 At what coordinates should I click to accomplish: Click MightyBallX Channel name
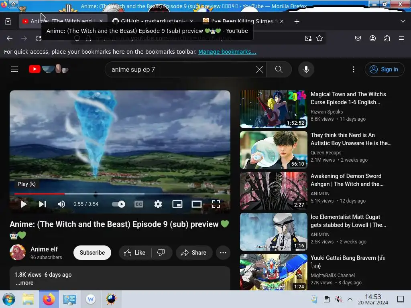coord(333,275)
